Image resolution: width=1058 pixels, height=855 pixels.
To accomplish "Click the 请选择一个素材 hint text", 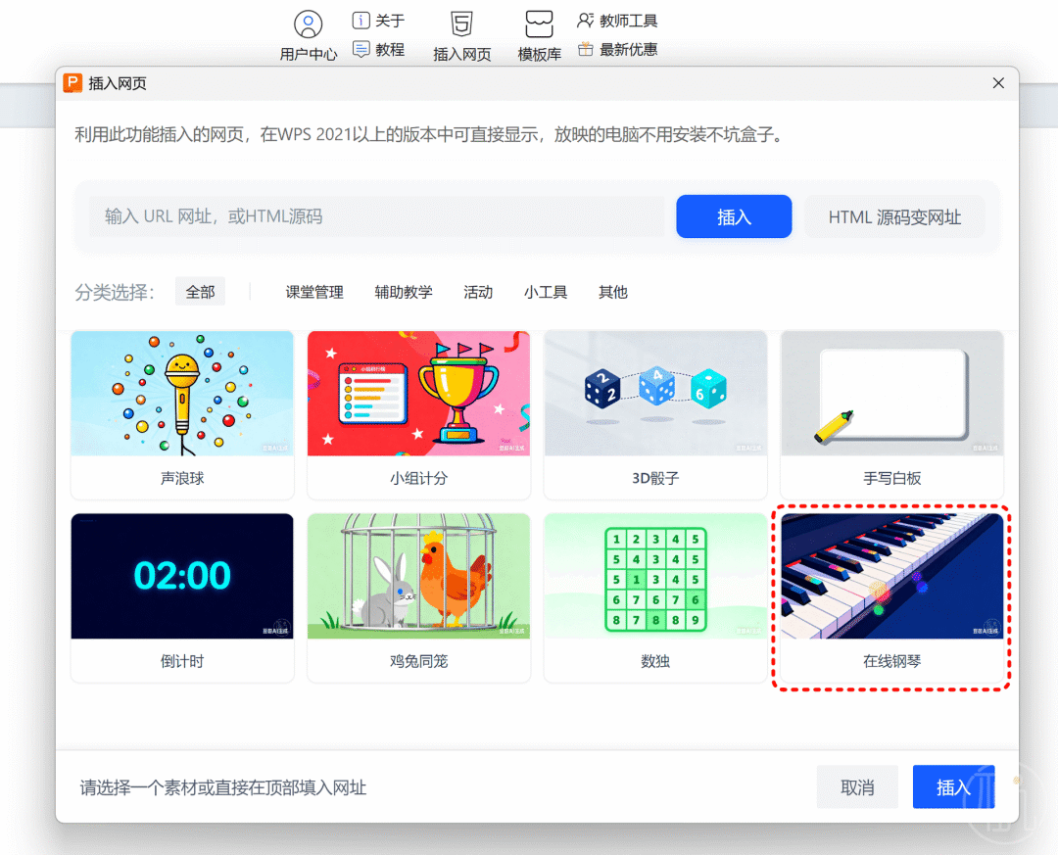I will coord(223,787).
